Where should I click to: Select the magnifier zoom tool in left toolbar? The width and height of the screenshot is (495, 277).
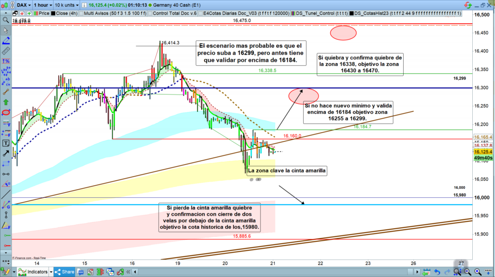pyautogui.click(x=6, y=20)
